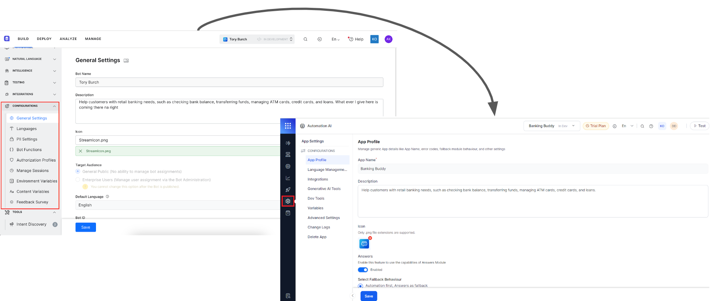Click the settings gear icon in dark sidebar
The height and width of the screenshot is (301, 714).
[288, 201]
